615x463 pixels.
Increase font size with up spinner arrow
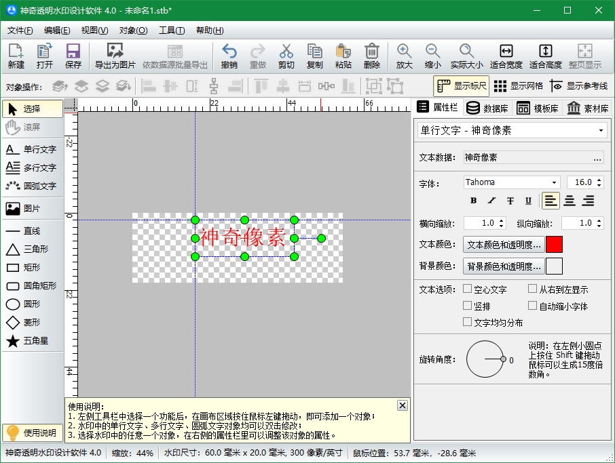598,180
